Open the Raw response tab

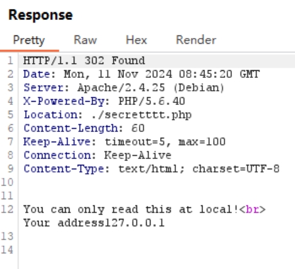[x=85, y=40]
